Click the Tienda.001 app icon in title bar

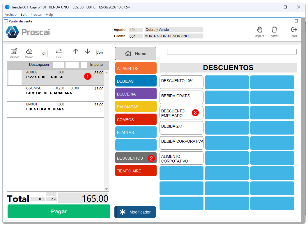coord(7,7)
